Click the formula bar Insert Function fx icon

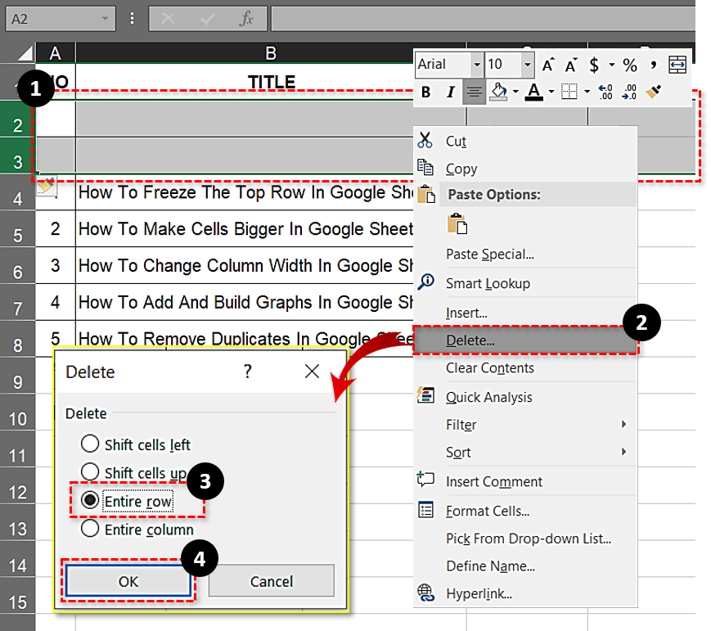tap(246, 19)
